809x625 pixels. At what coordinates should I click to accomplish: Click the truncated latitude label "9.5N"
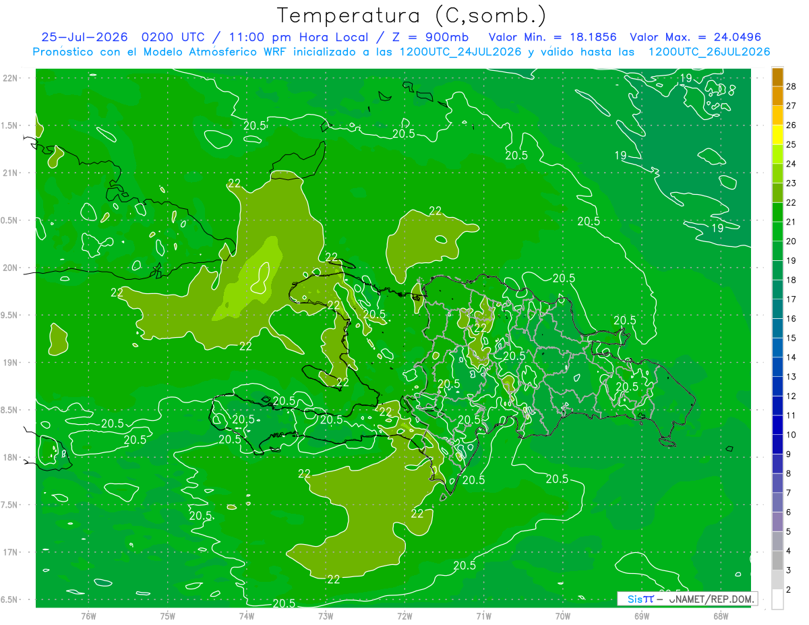9,315
